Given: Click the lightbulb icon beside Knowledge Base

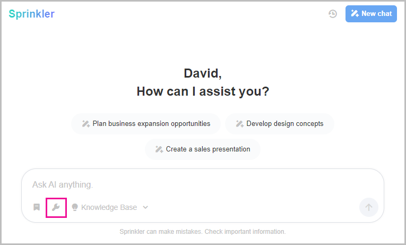Looking at the screenshot, I should click(75, 207).
